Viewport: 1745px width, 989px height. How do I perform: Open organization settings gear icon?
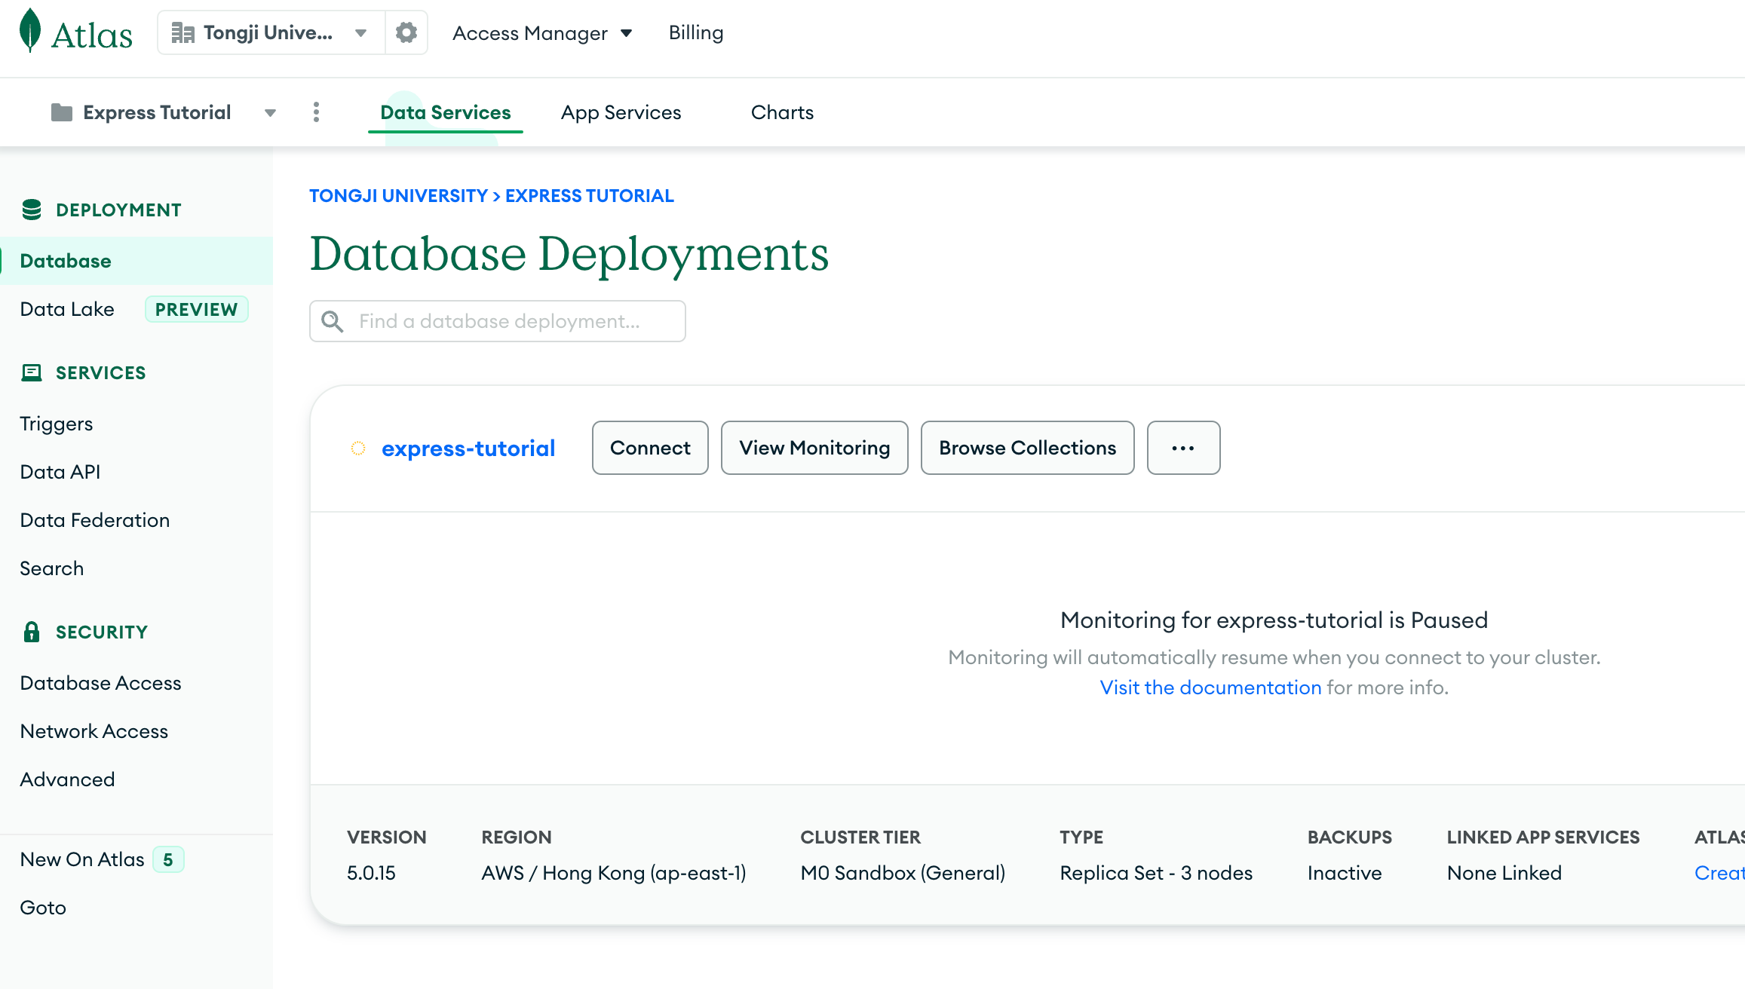click(406, 32)
